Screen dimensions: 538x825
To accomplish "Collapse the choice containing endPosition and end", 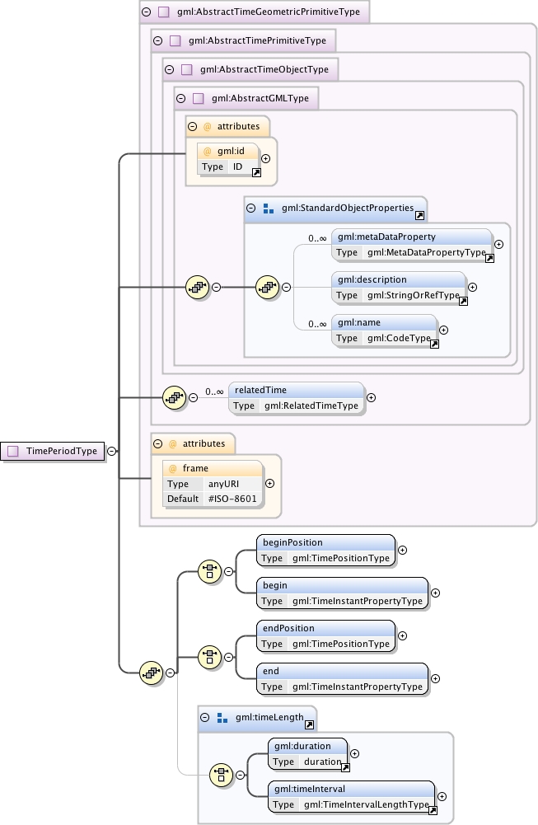I will [228, 657].
